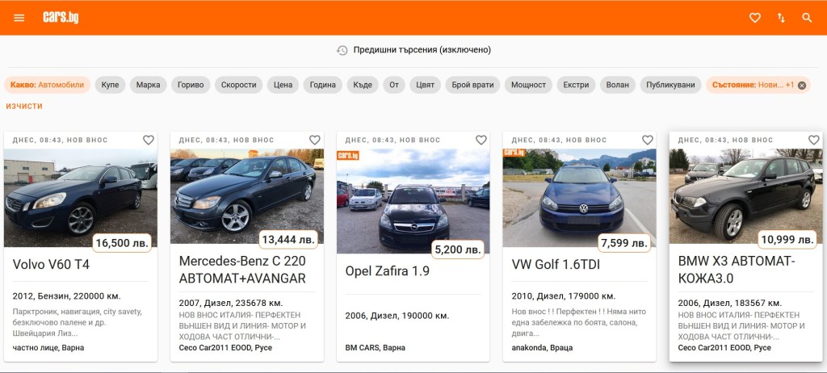Click the history clock icon
The width and height of the screenshot is (827, 373).
pyautogui.click(x=342, y=50)
